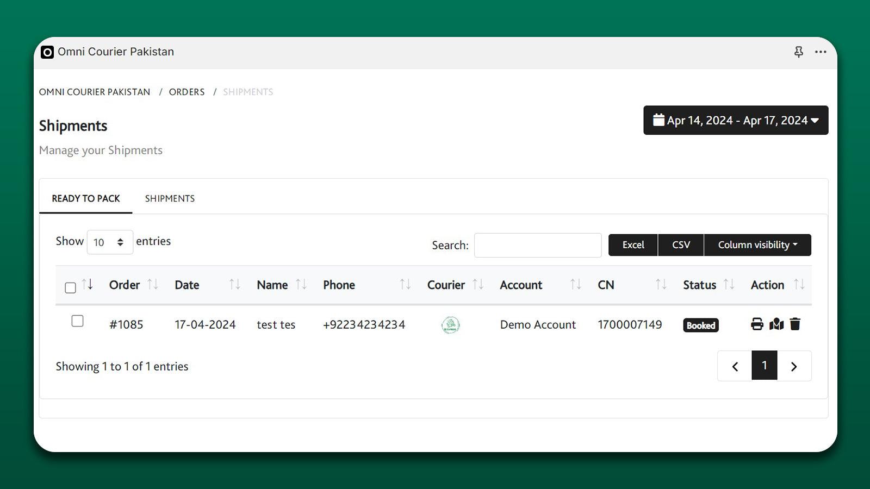Open the three-dot overflow menu
The image size is (870, 489).
click(821, 52)
